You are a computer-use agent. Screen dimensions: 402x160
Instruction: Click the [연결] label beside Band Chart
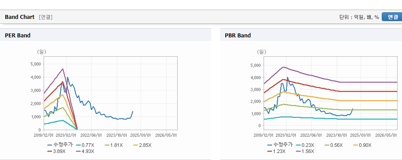tap(46, 17)
